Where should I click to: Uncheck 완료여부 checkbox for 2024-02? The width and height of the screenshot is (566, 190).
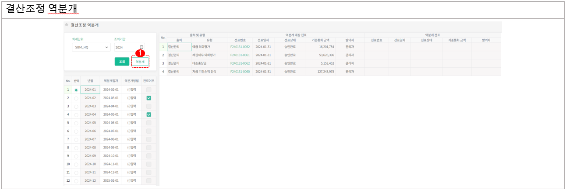pyautogui.click(x=149, y=98)
